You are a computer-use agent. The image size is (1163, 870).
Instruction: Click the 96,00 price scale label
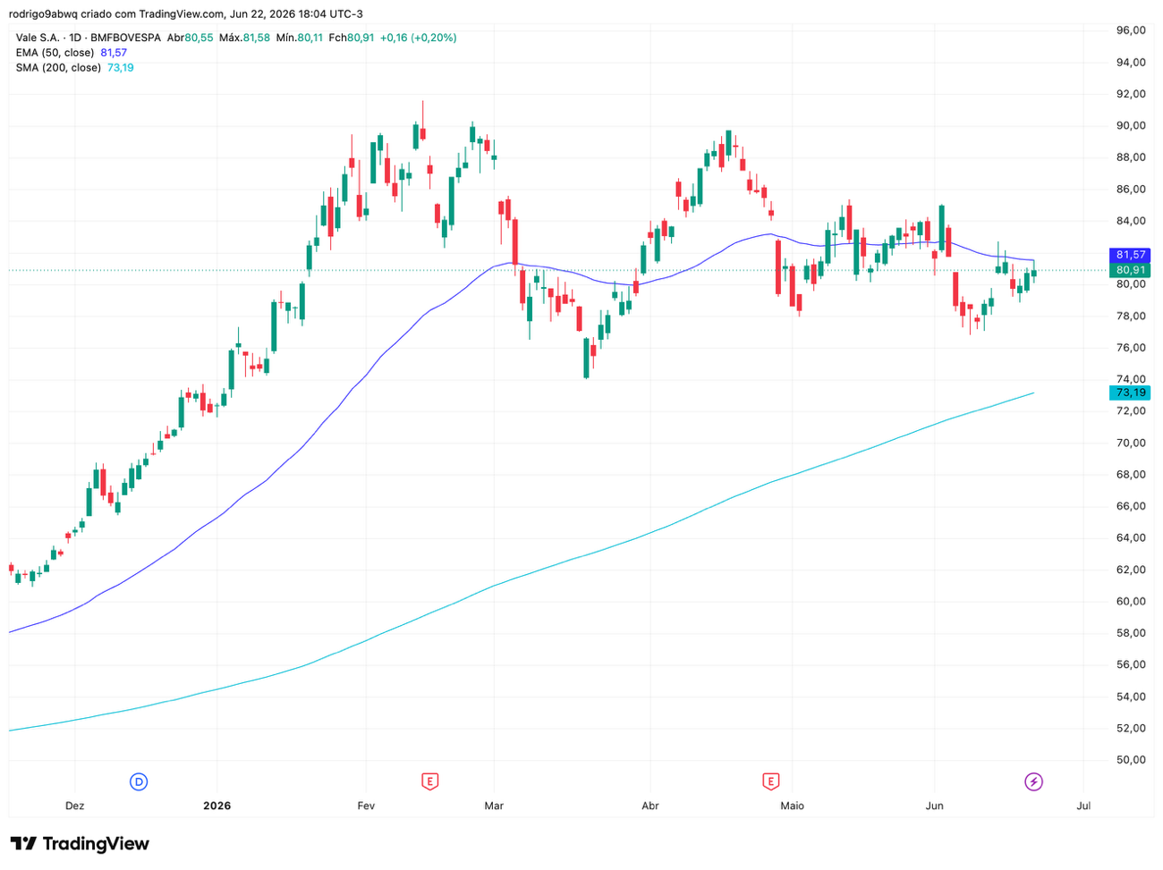click(1131, 30)
